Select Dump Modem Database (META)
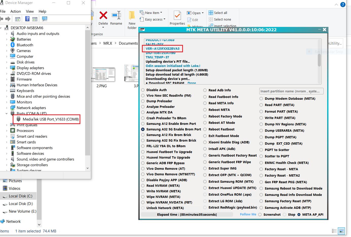Image resolution: width=351 pixels, height=237 pixels. click(x=261, y=98)
